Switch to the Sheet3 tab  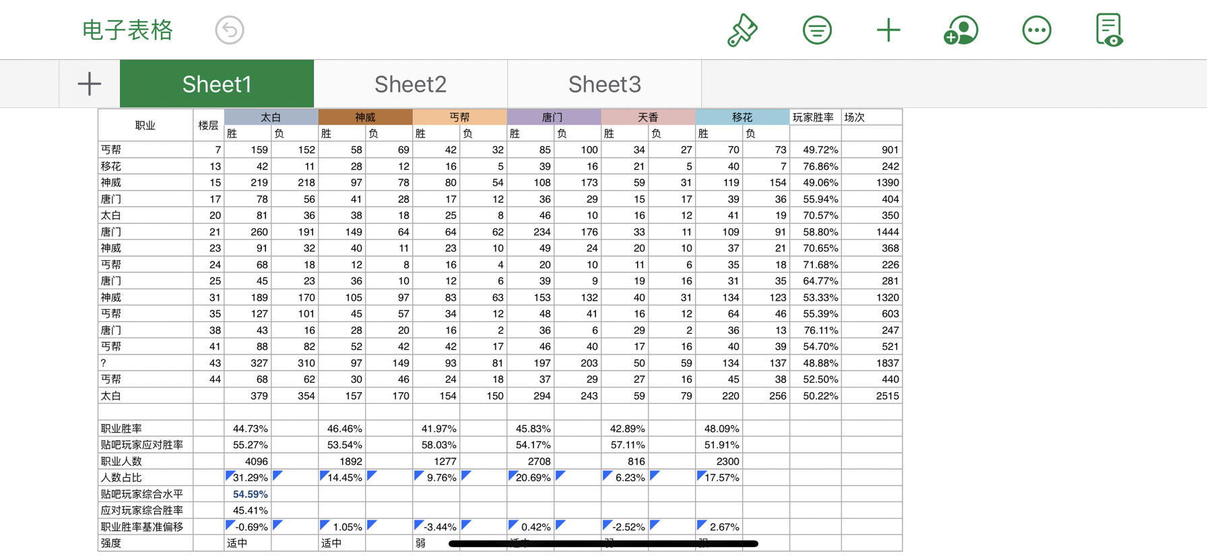604,84
